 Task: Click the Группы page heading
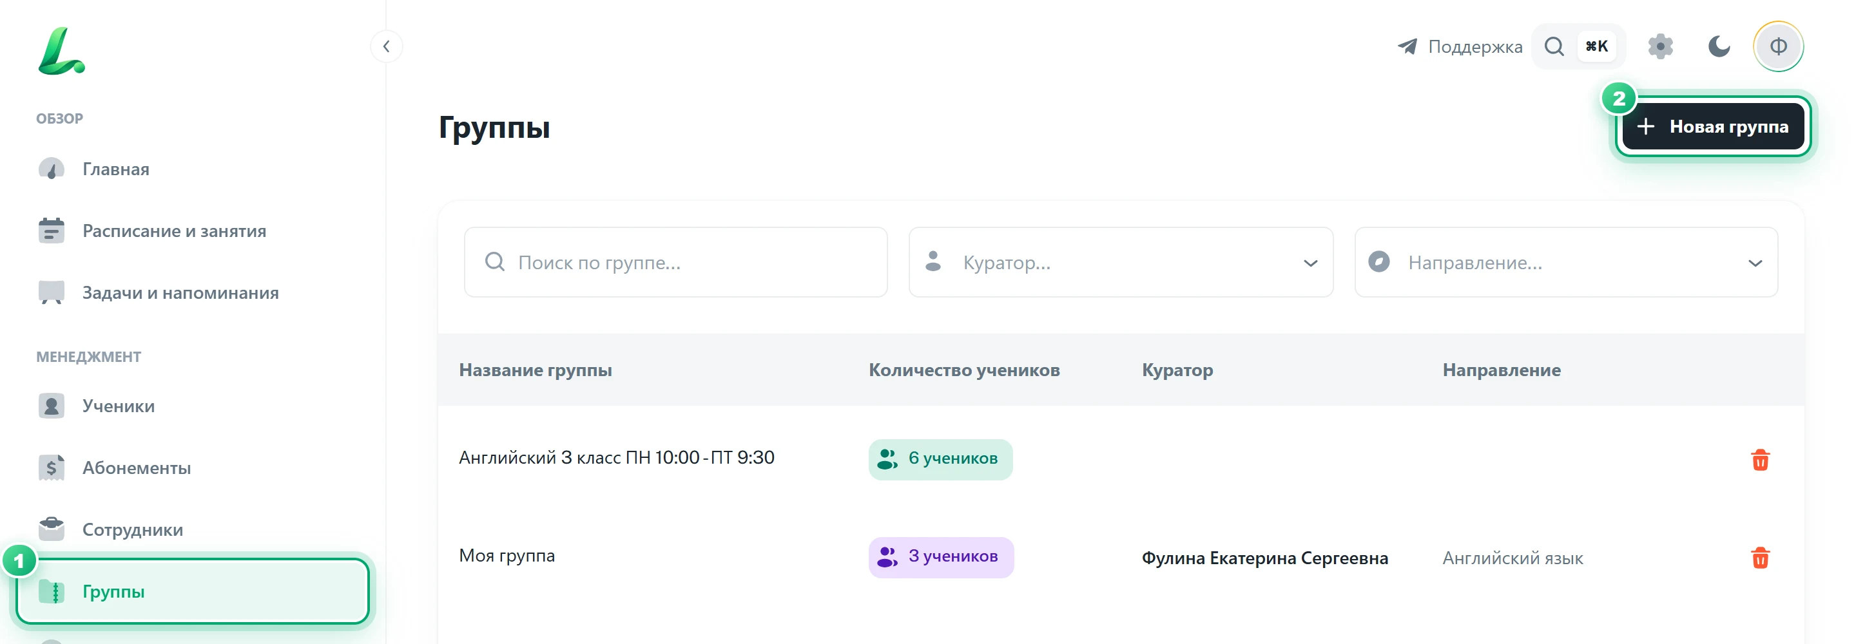[x=494, y=128]
